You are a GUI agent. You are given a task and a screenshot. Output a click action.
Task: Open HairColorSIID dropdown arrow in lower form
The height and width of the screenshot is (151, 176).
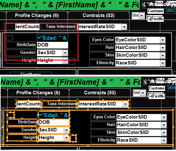click(164, 125)
